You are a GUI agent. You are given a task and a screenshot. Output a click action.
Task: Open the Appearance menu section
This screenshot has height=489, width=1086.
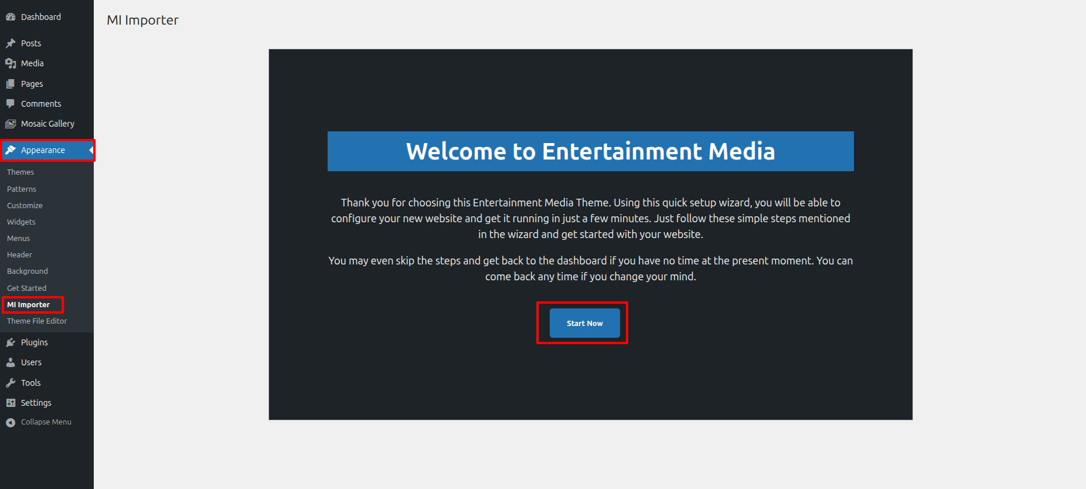pyautogui.click(x=43, y=150)
